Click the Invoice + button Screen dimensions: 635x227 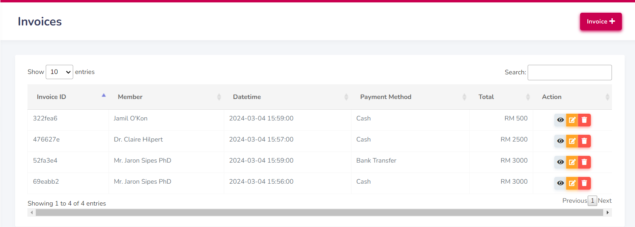click(601, 21)
